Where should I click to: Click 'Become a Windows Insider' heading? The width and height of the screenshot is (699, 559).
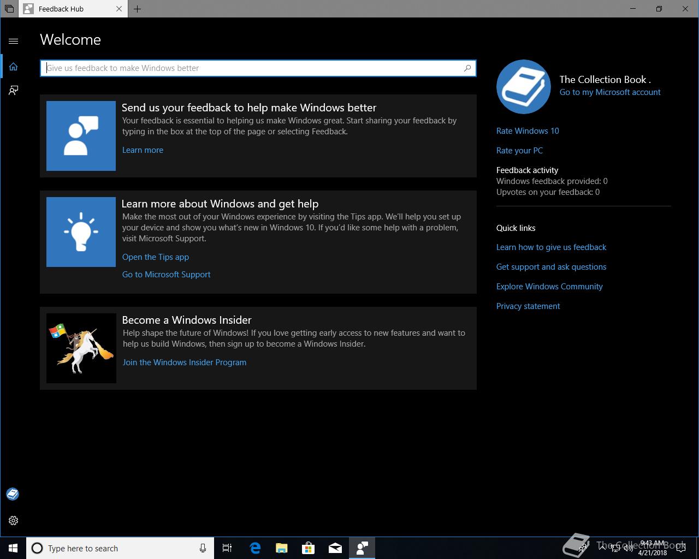187,320
